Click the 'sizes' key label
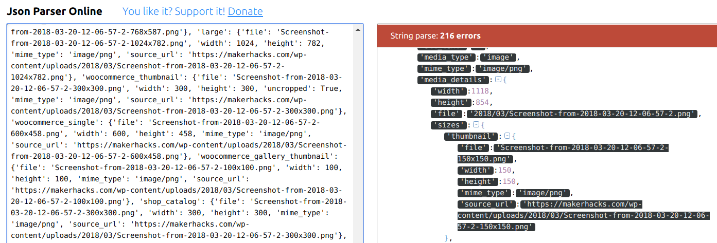717x243 pixels. (449, 125)
